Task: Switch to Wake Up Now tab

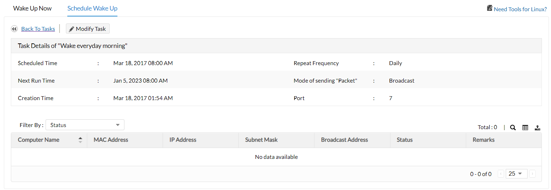Action: (x=32, y=8)
